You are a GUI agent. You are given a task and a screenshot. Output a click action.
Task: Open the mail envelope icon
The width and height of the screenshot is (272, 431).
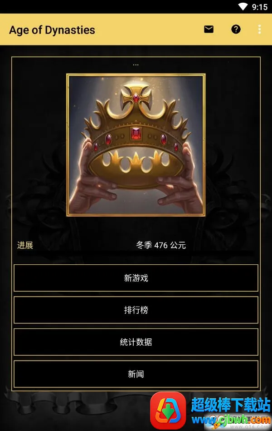point(209,29)
